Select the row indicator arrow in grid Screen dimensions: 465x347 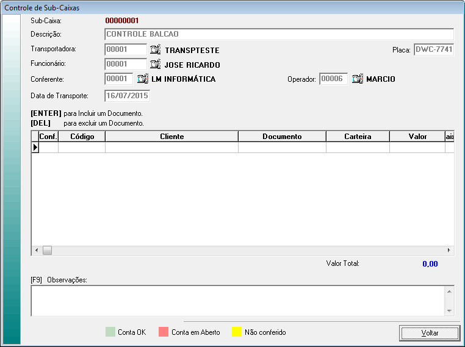[35, 147]
